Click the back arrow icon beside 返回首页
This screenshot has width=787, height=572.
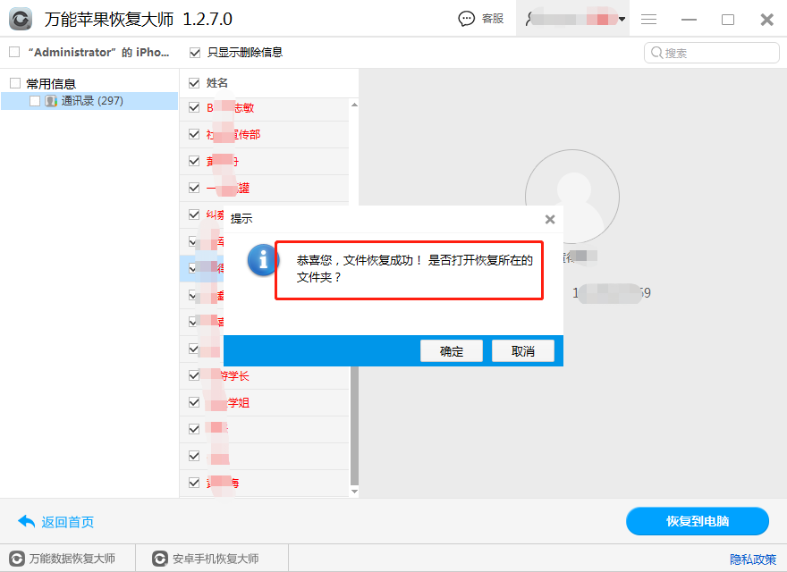pyautogui.click(x=26, y=522)
